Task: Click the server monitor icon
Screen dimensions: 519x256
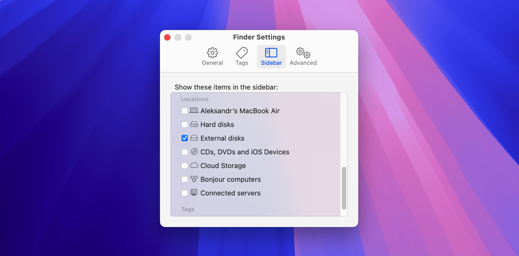Action: [x=194, y=192]
